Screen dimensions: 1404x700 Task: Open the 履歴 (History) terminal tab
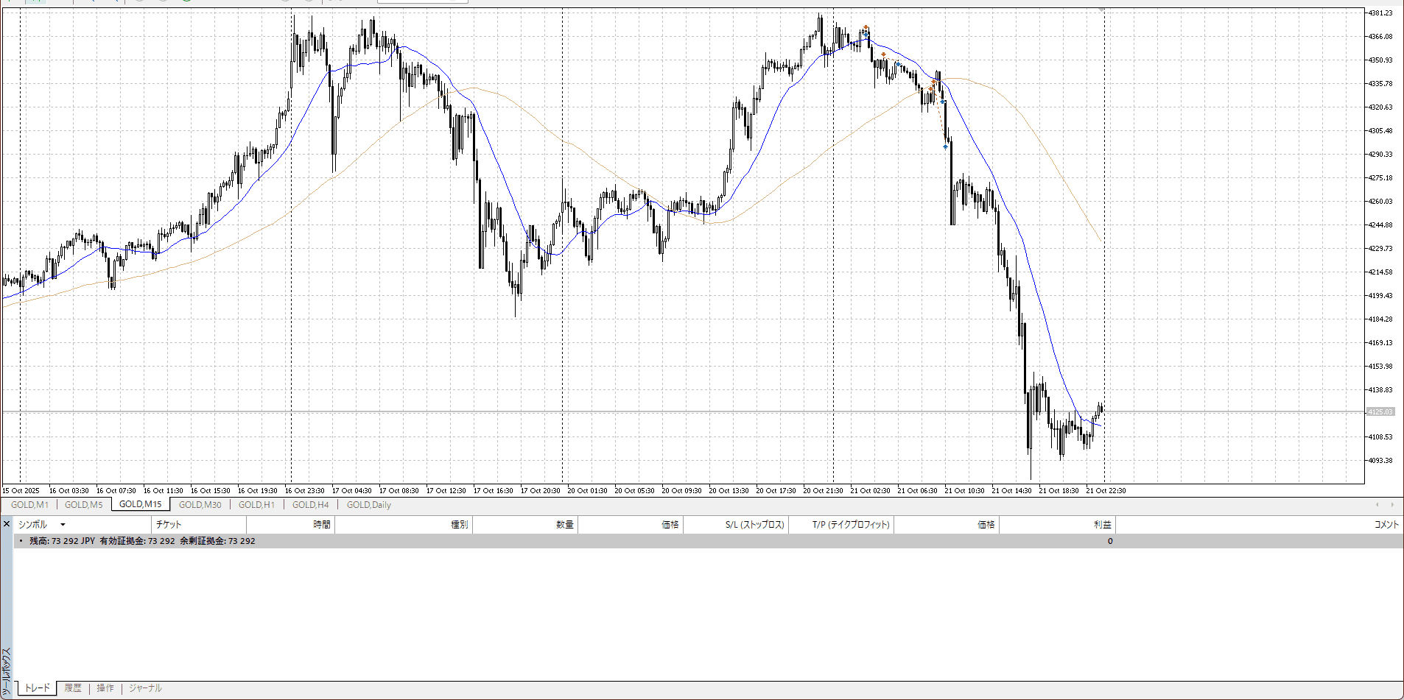coord(73,688)
